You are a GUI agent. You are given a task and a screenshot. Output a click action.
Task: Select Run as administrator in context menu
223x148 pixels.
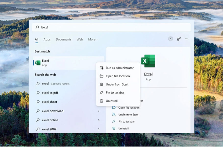[x=118, y=68]
